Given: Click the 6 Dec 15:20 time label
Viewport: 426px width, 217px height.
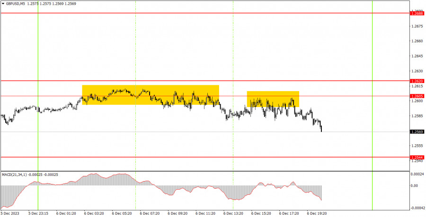Looking at the screenshot, I should pyautogui.click(x=261, y=214).
